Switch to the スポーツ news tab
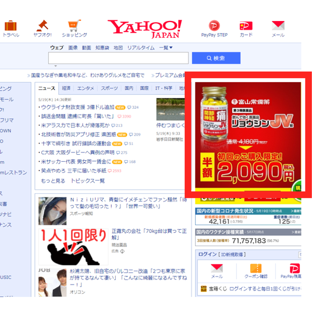312x312 pixels. [x=109, y=88]
